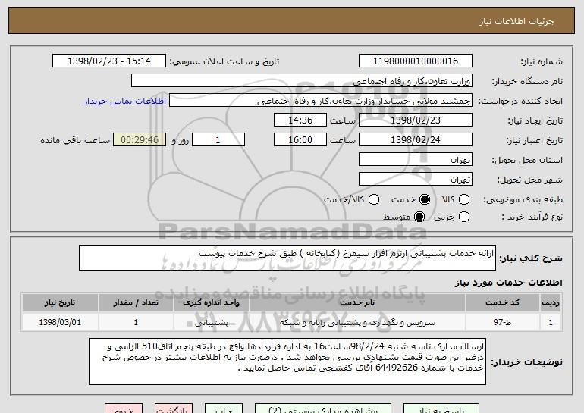This screenshot has width=584, height=413.
Task: Click the unit cell پشتیبانی
Action: [x=211, y=323]
